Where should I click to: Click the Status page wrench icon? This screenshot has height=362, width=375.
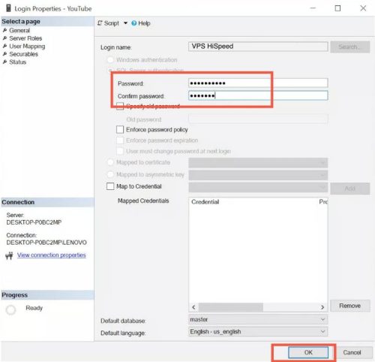[x=4, y=62]
